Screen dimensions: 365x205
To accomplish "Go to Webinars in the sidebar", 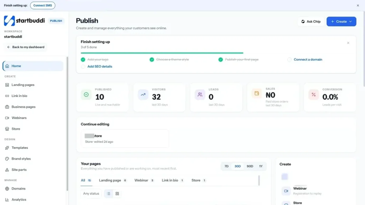I will 19,118.
